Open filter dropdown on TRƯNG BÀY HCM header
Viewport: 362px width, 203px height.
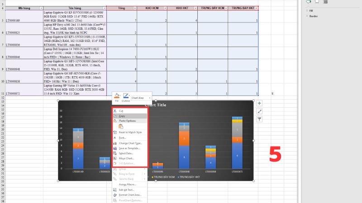pos(226,8)
